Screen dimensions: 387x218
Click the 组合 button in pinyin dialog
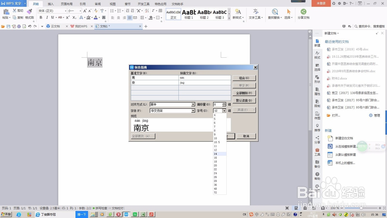point(244,78)
